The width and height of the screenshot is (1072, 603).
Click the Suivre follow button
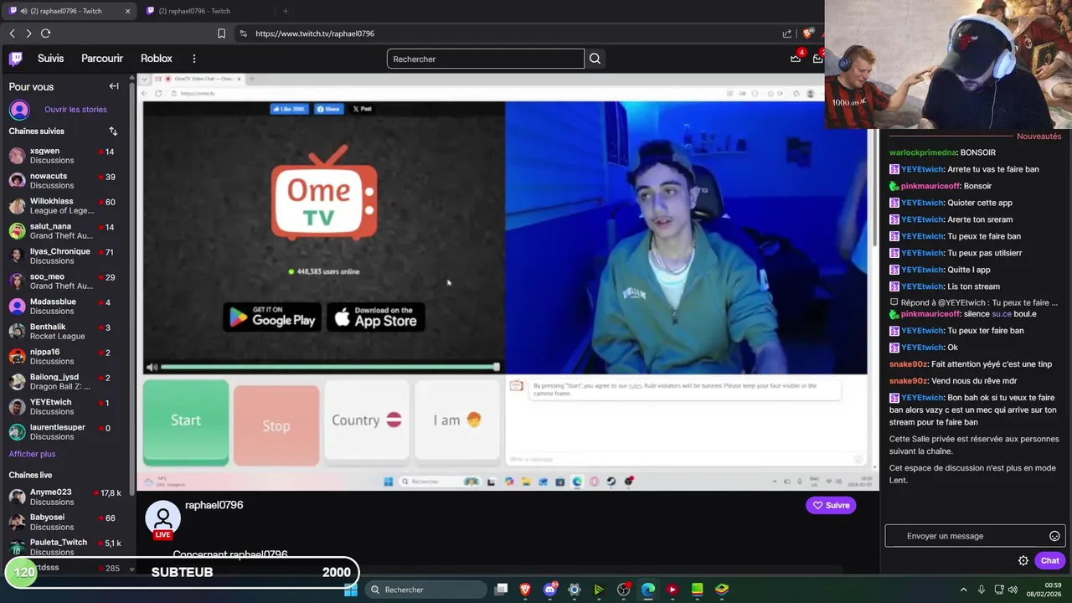click(831, 505)
